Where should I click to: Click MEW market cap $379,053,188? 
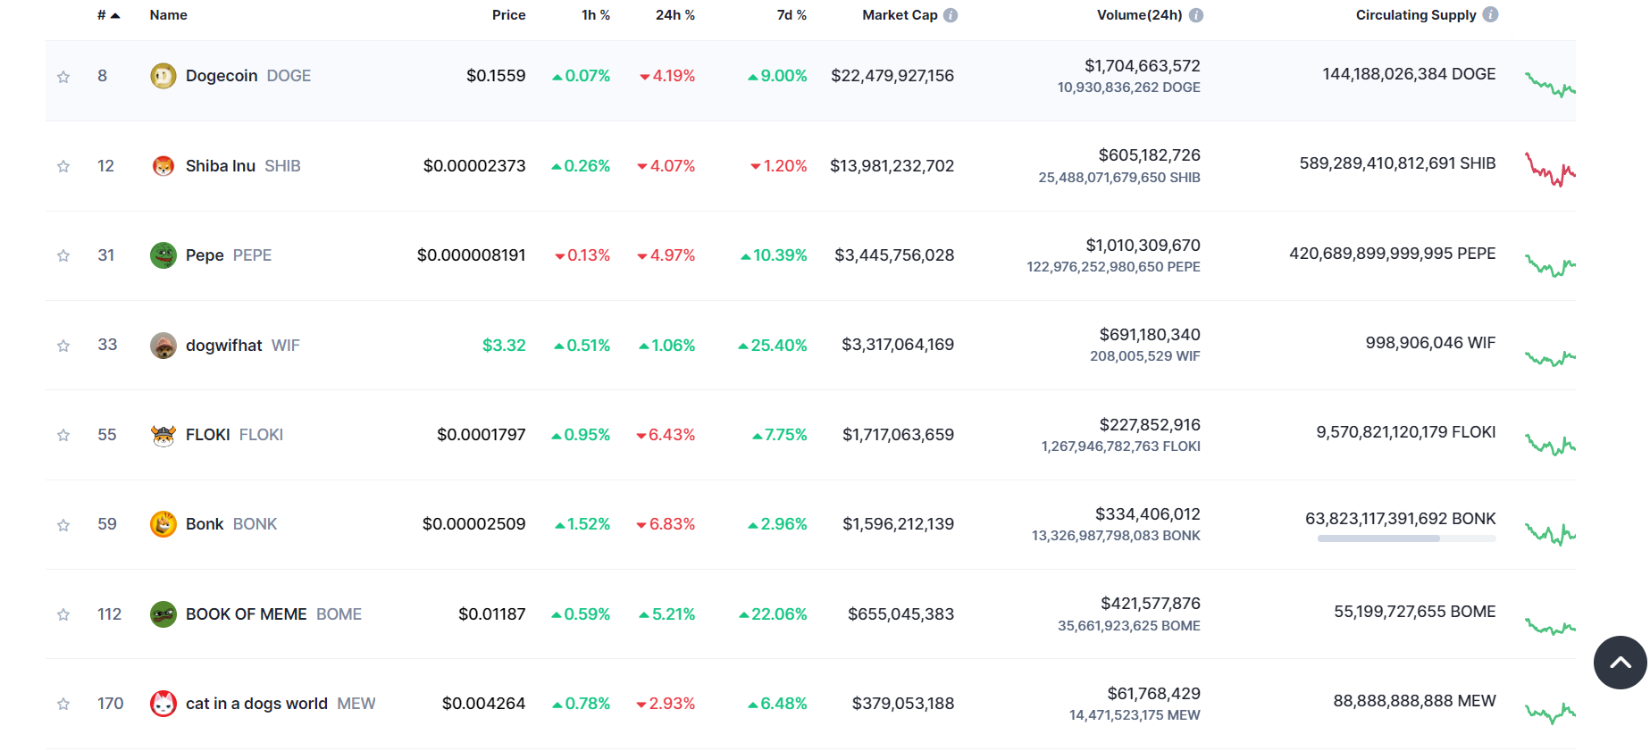click(x=903, y=704)
